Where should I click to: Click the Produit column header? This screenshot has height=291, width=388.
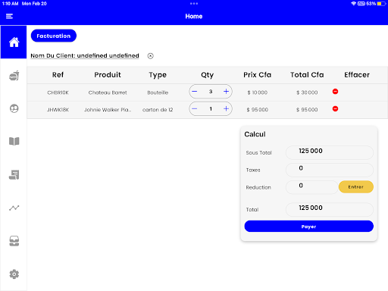pos(108,75)
